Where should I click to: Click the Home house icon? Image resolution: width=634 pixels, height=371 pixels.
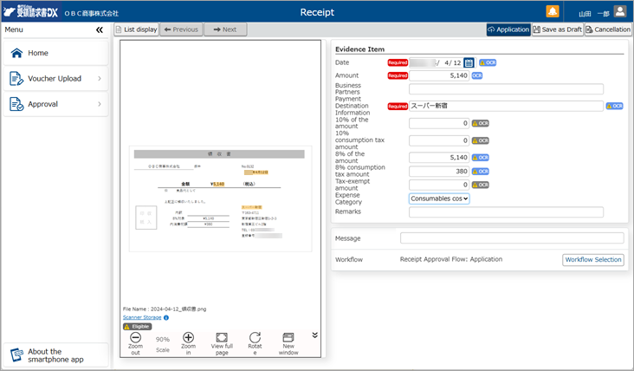pyautogui.click(x=16, y=53)
